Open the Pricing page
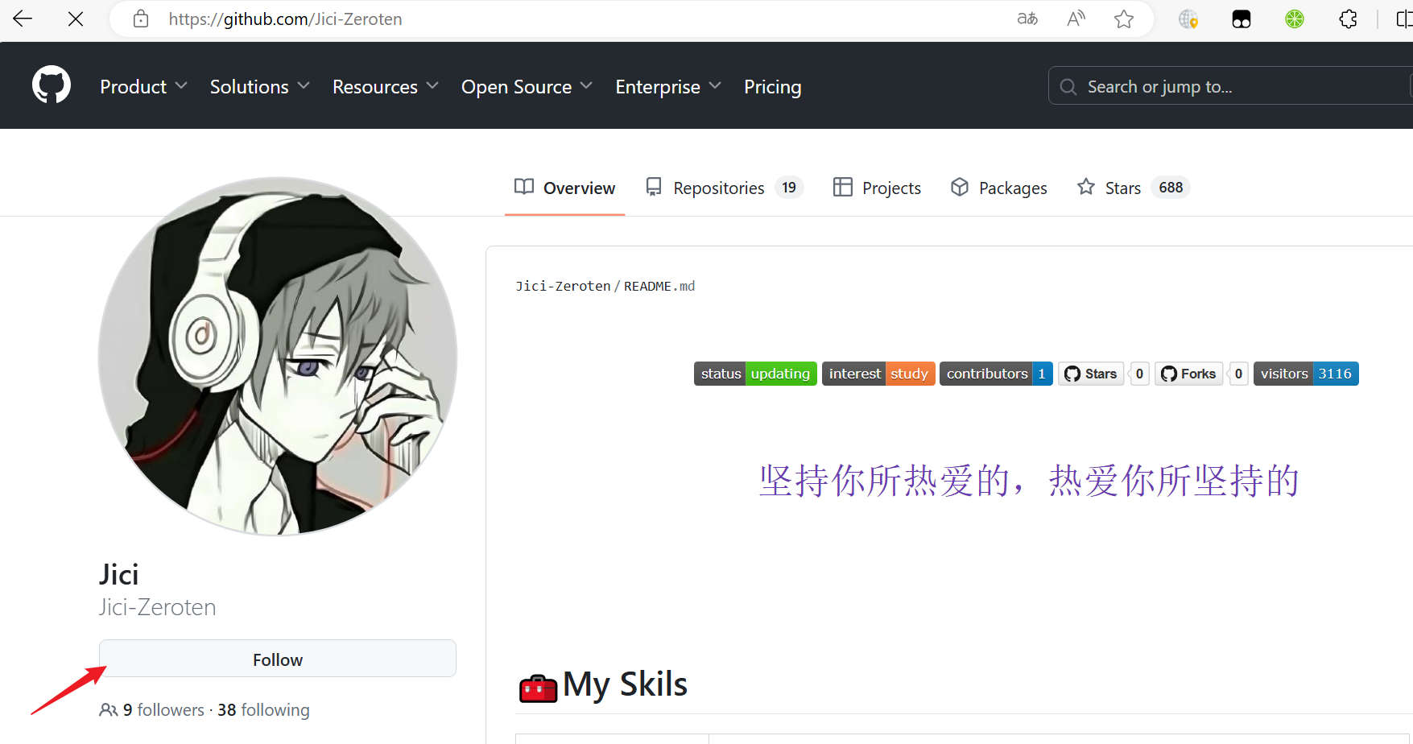 (773, 86)
